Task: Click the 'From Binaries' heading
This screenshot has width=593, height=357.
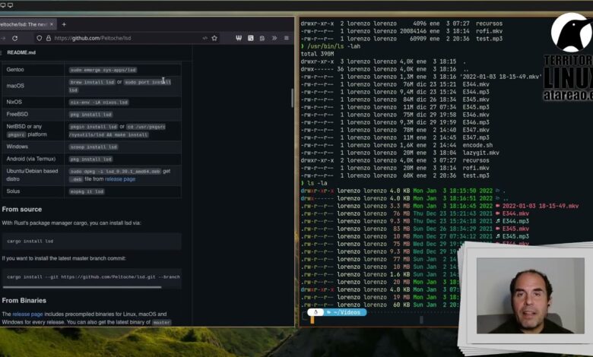Action: tap(24, 301)
